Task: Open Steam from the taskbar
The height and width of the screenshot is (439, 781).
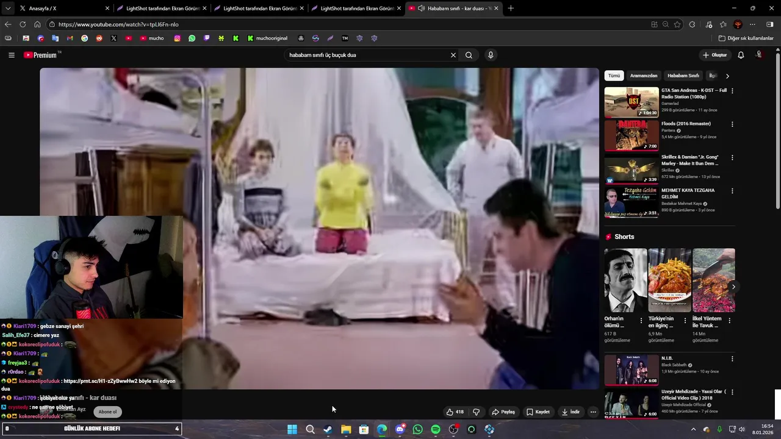Action: [328, 430]
